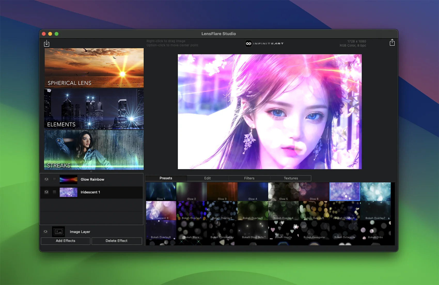Open the Spherical Lens category banner
The width and height of the screenshot is (439, 285).
click(94, 68)
